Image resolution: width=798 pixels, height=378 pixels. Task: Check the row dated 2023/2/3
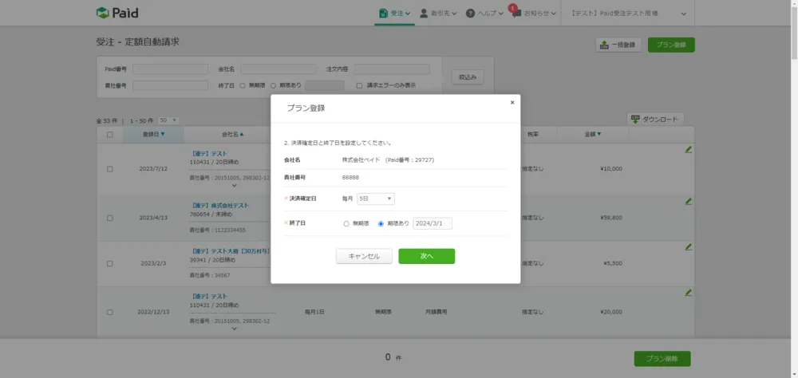(110, 263)
